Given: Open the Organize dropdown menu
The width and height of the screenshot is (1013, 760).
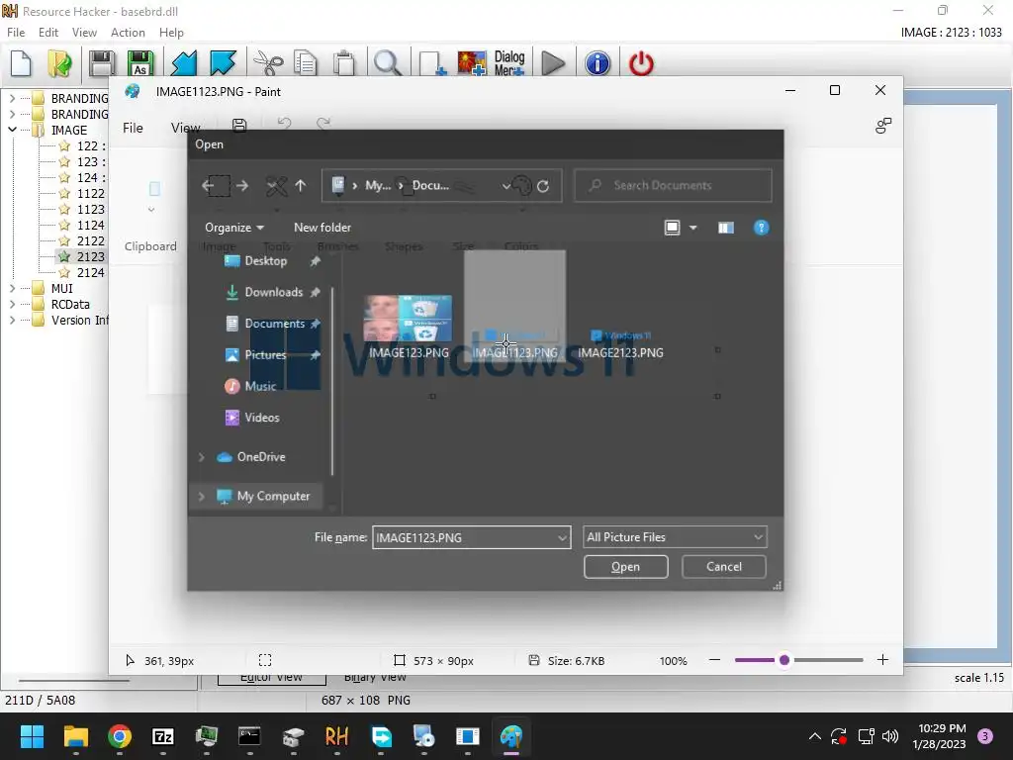Looking at the screenshot, I should click(x=233, y=228).
